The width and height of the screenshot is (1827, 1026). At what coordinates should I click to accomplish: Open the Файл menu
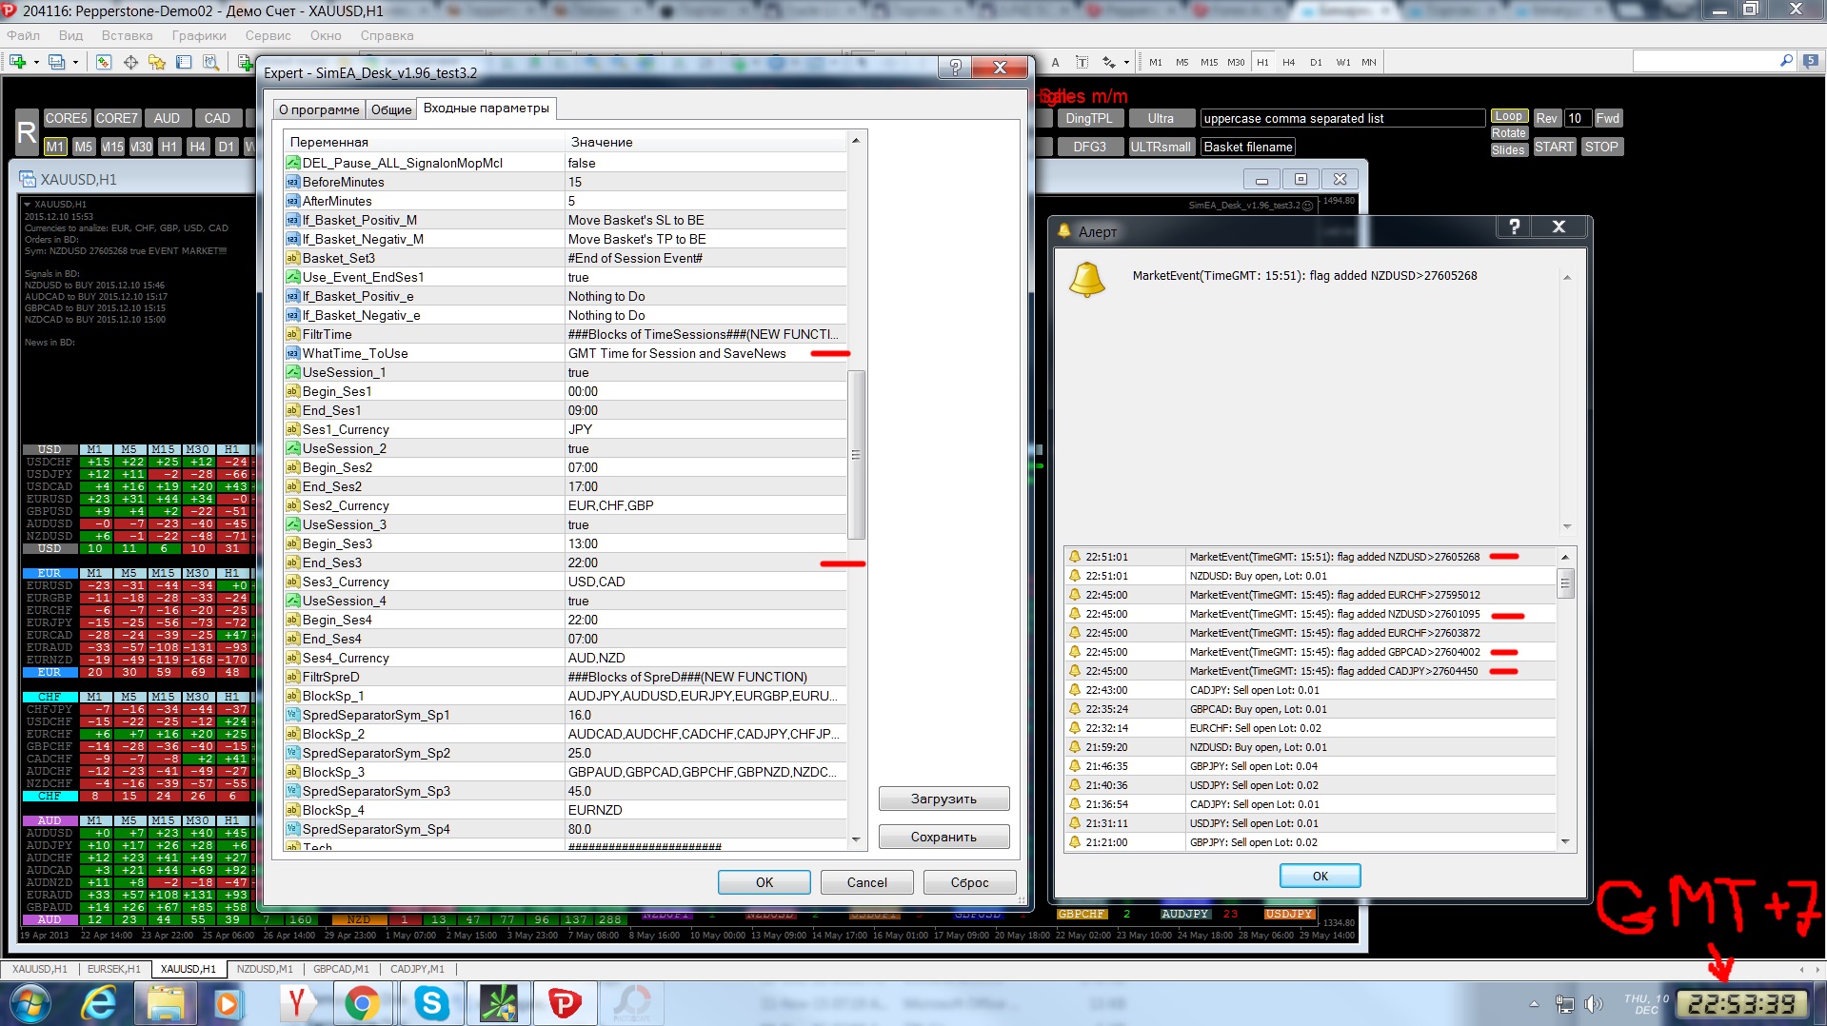[x=24, y=35]
